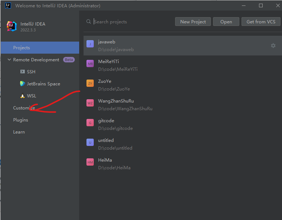The image size is (282, 220).
Task: Click the SSH terminal icon
Action: tap(23, 72)
